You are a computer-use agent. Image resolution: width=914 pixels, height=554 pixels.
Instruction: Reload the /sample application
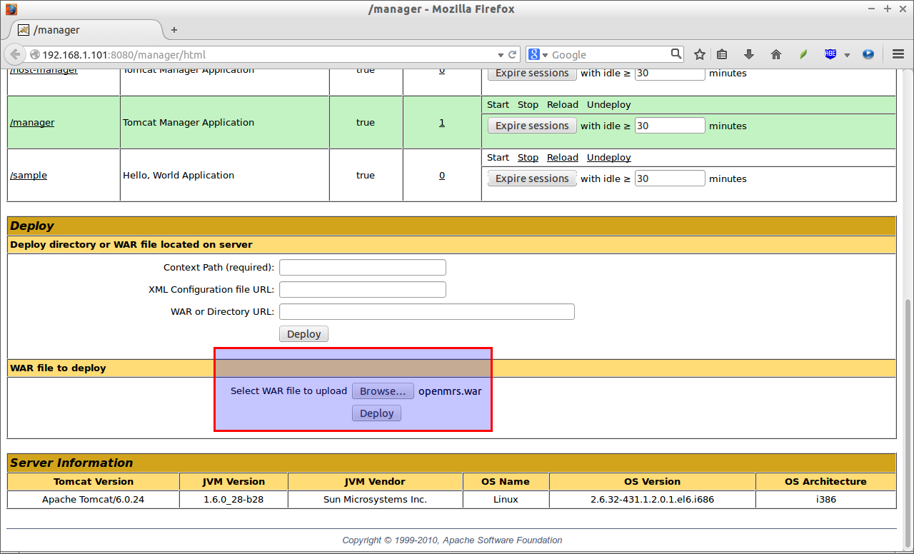tap(563, 158)
